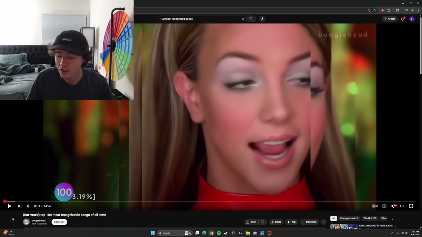422x237 pixels.
Task: Submit search with magnifier icon
Action: click(x=251, y=19)
